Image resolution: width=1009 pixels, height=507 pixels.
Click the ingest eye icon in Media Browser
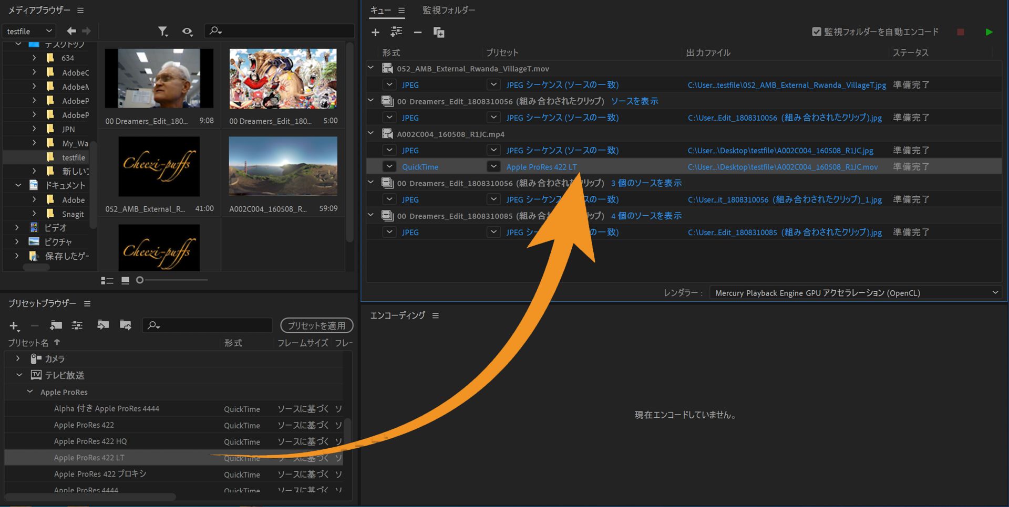coord(187,31)
